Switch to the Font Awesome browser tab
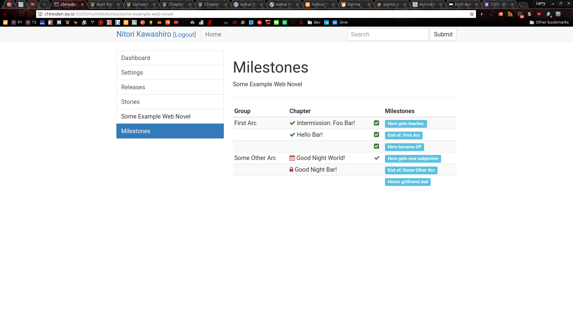The height and width of the screenshot is (314, 573). coord(463,4)
